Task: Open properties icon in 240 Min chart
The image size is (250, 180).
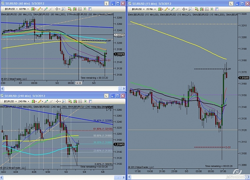Action: (90, 101)
